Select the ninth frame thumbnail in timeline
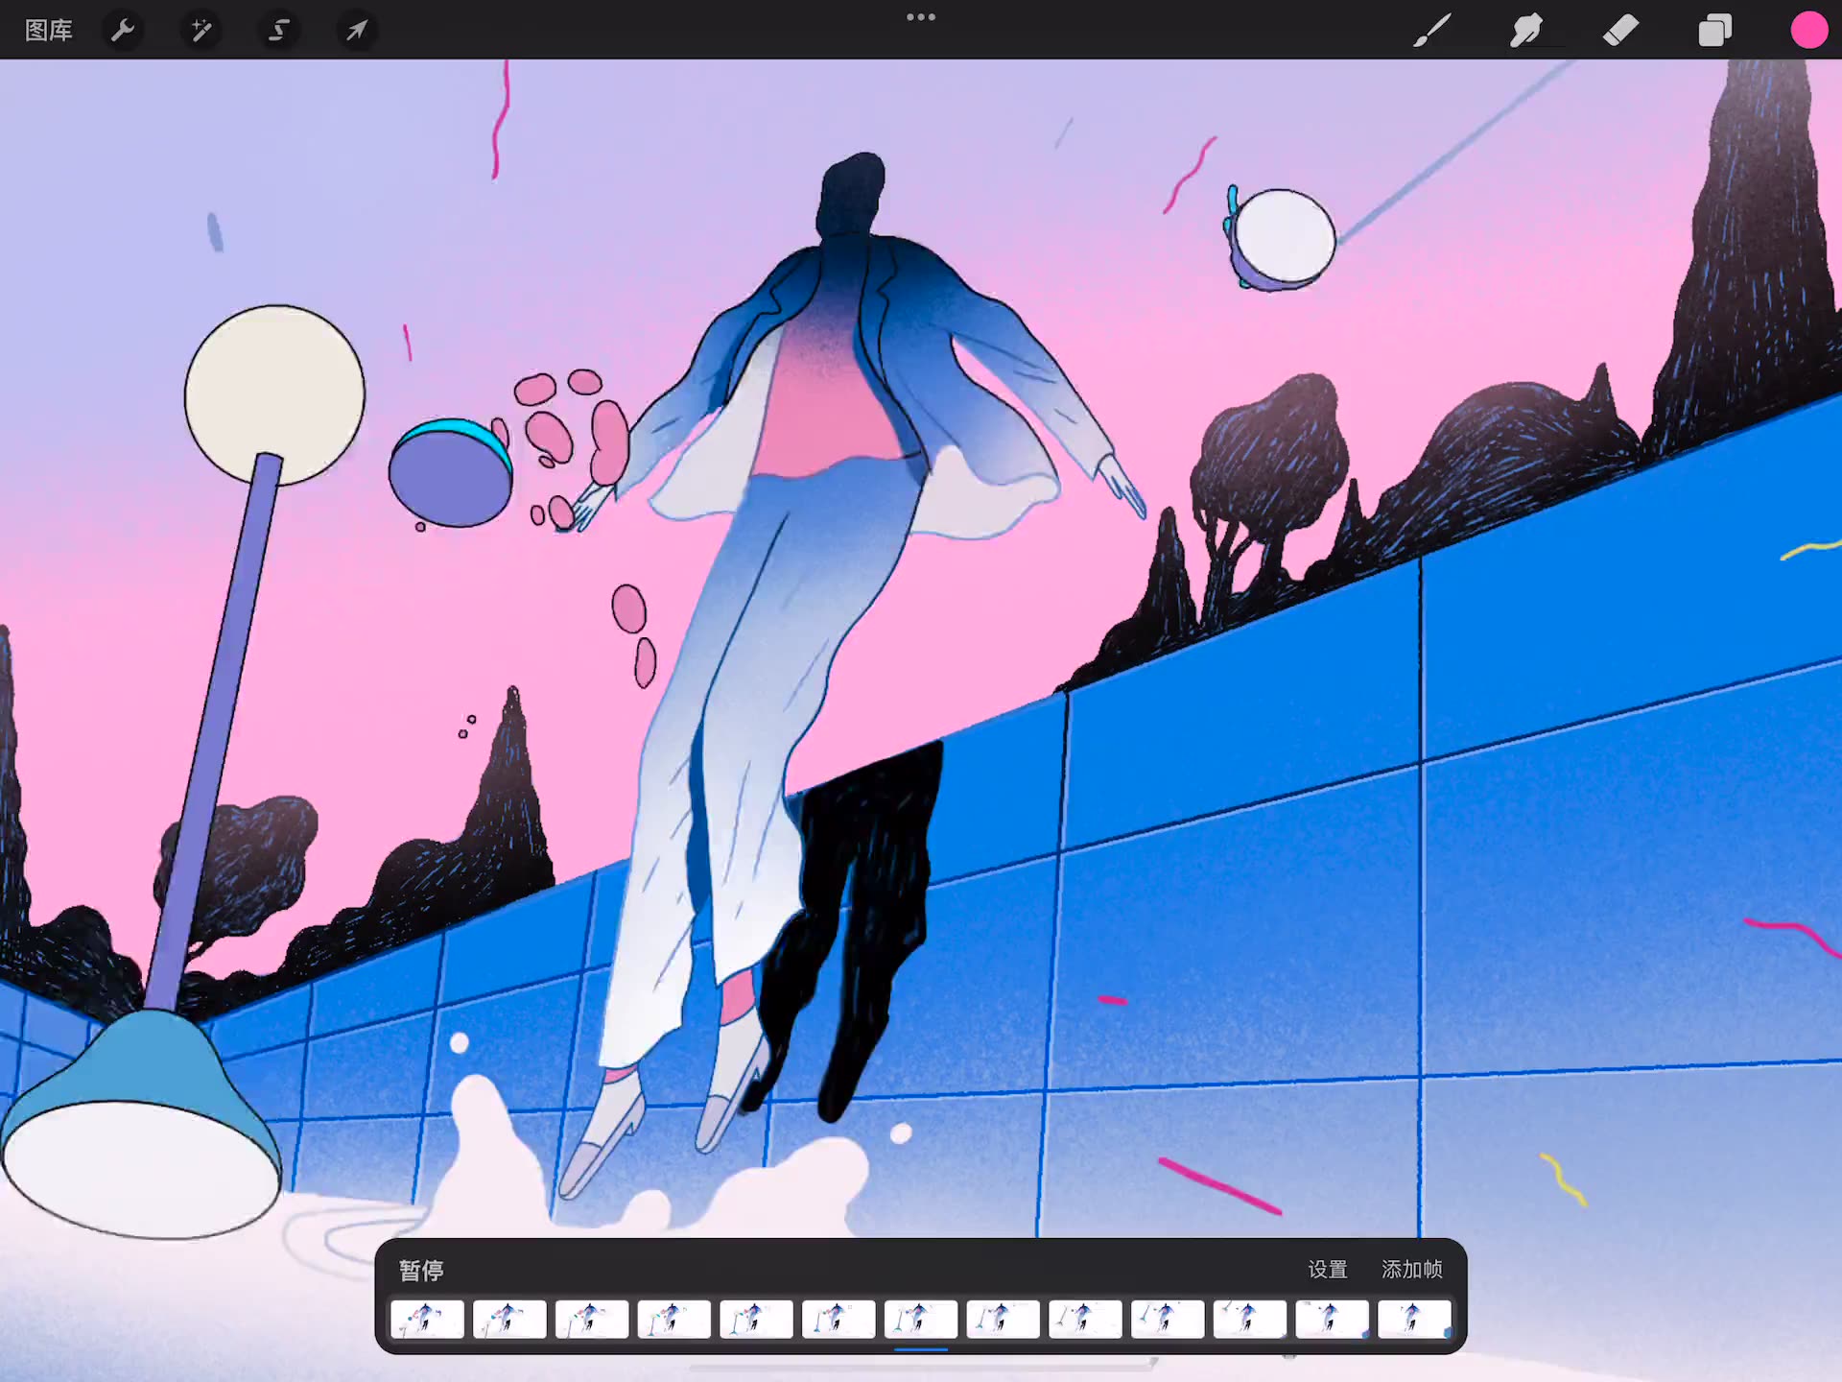The height and width of the screenshot is (1382, 1842). click(1085, 1320)
